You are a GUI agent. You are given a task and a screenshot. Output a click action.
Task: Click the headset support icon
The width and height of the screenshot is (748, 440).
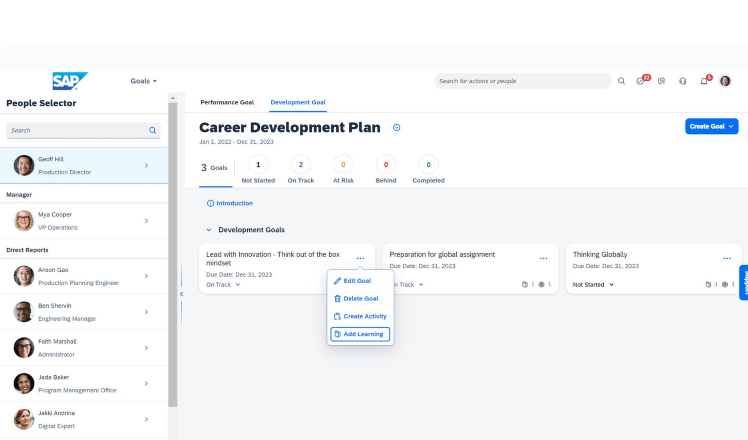coord(682,81)
